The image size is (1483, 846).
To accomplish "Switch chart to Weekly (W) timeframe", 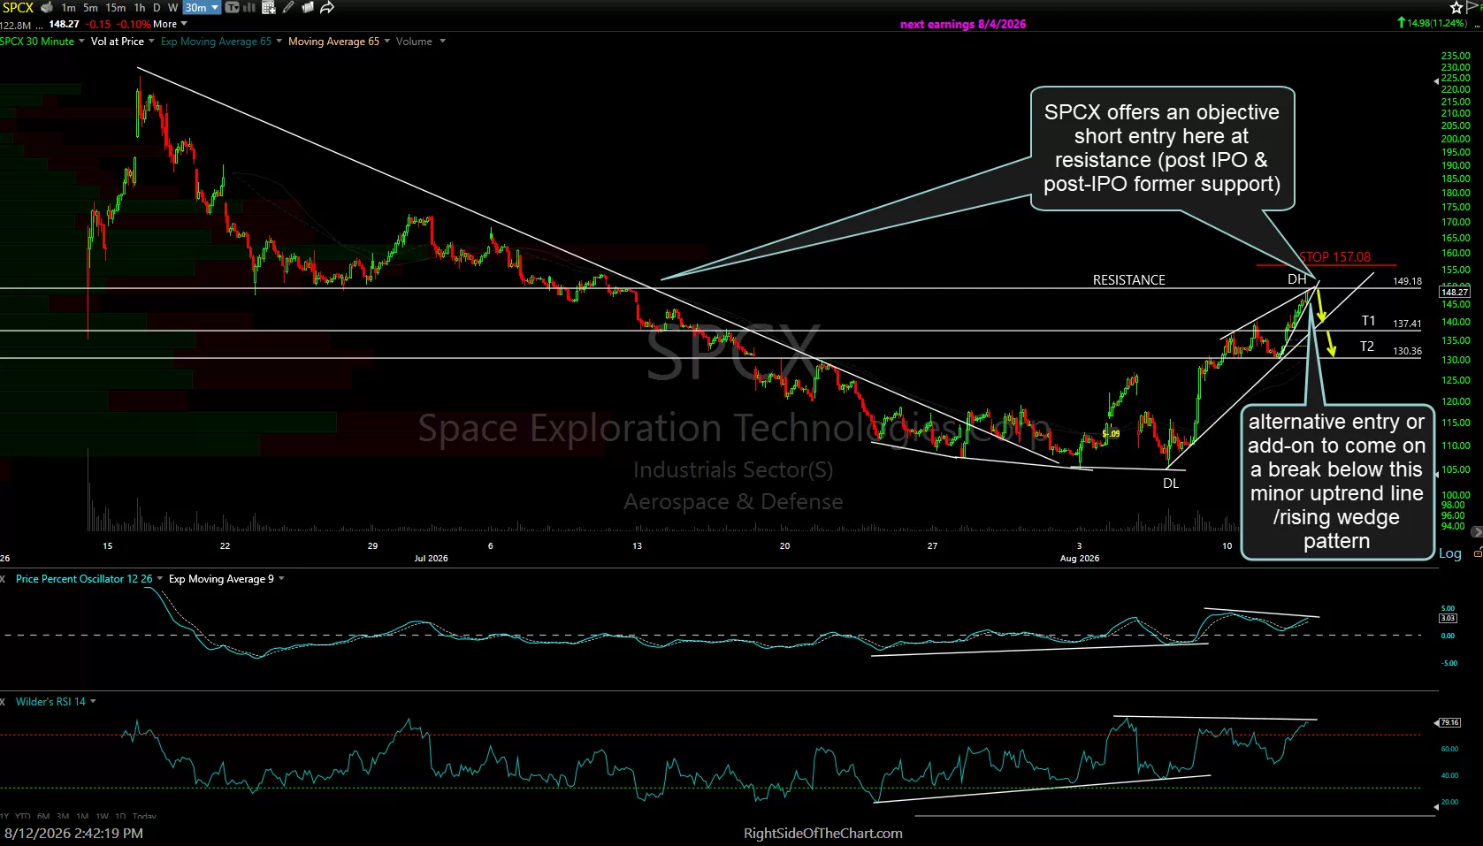I will (173, 7).
